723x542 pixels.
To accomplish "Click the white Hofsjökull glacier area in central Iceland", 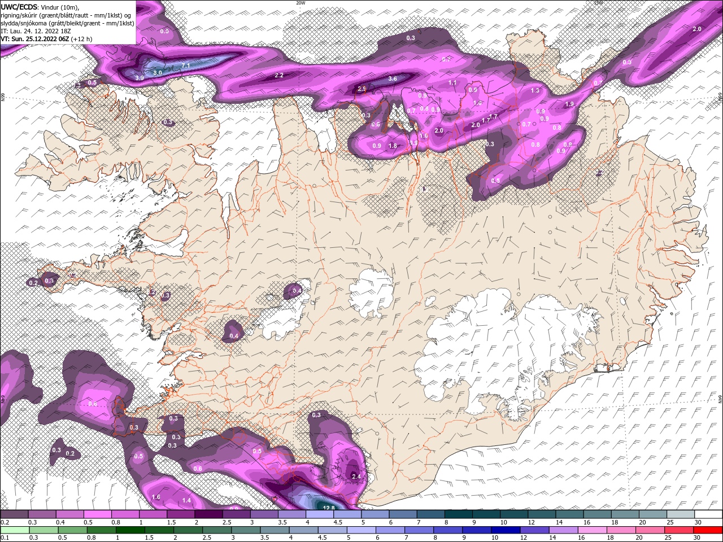I will (x=371, y=292).
